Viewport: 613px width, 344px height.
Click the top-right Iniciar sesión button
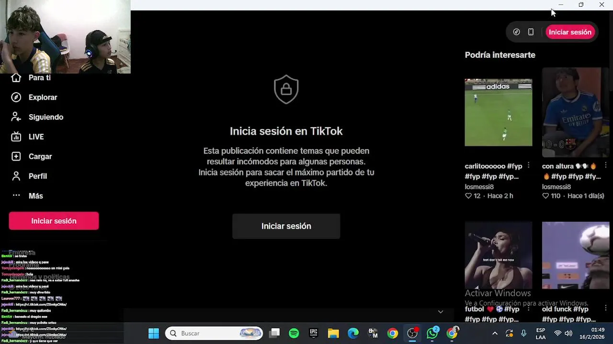tap(570, 32)
